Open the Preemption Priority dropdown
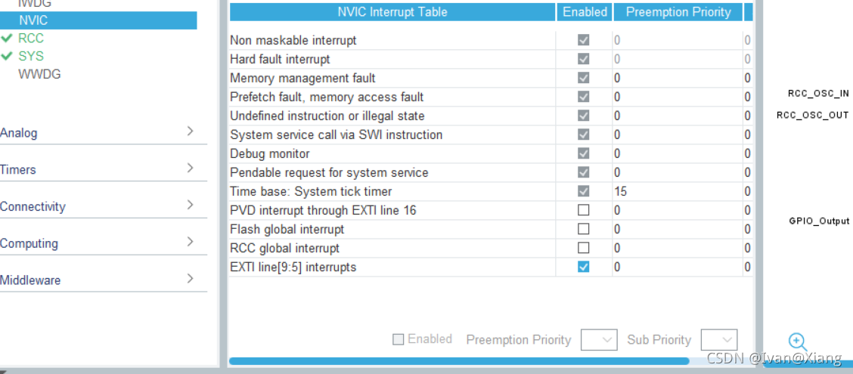This screenshot has width=853, height=374. click(x=599, y=340)
